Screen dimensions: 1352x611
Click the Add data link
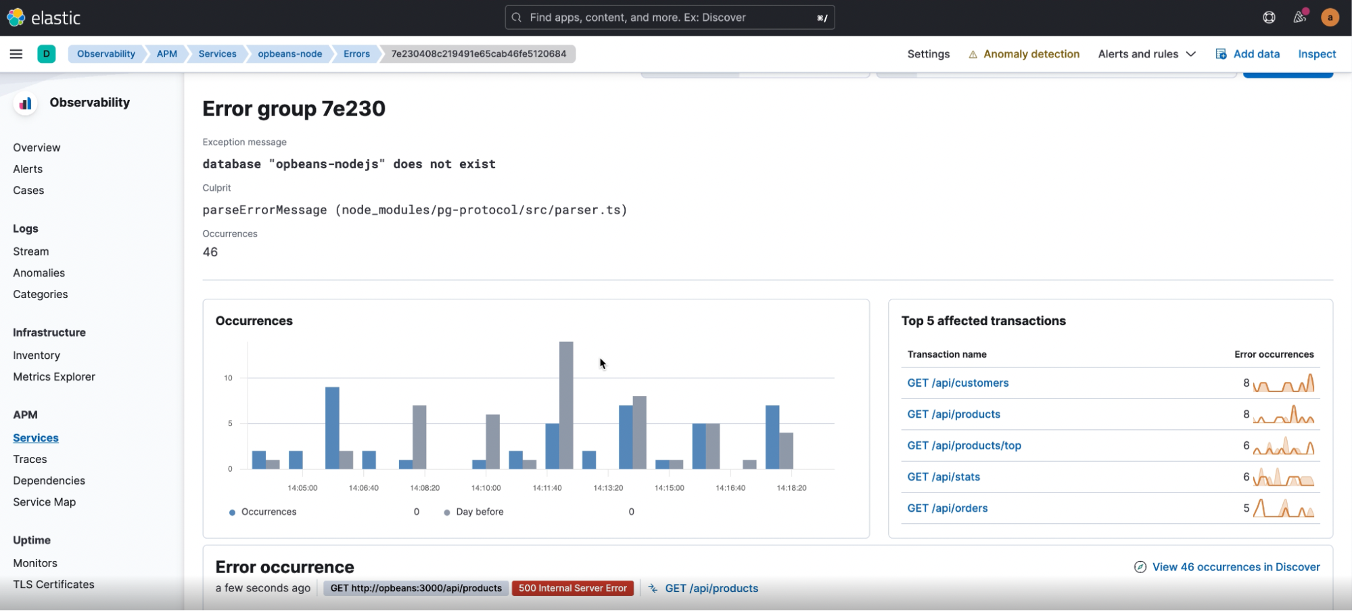pos(1256,54)
